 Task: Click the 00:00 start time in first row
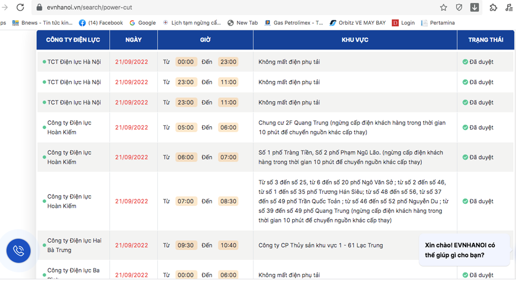pyautogui.click(x=186, y=62)
